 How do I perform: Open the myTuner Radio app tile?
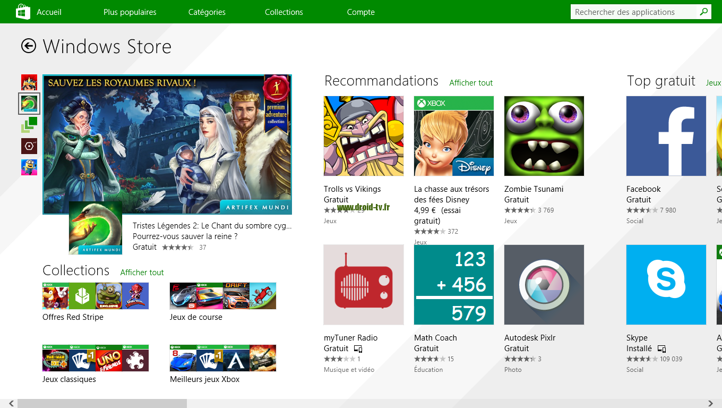[x=364, y=285]
